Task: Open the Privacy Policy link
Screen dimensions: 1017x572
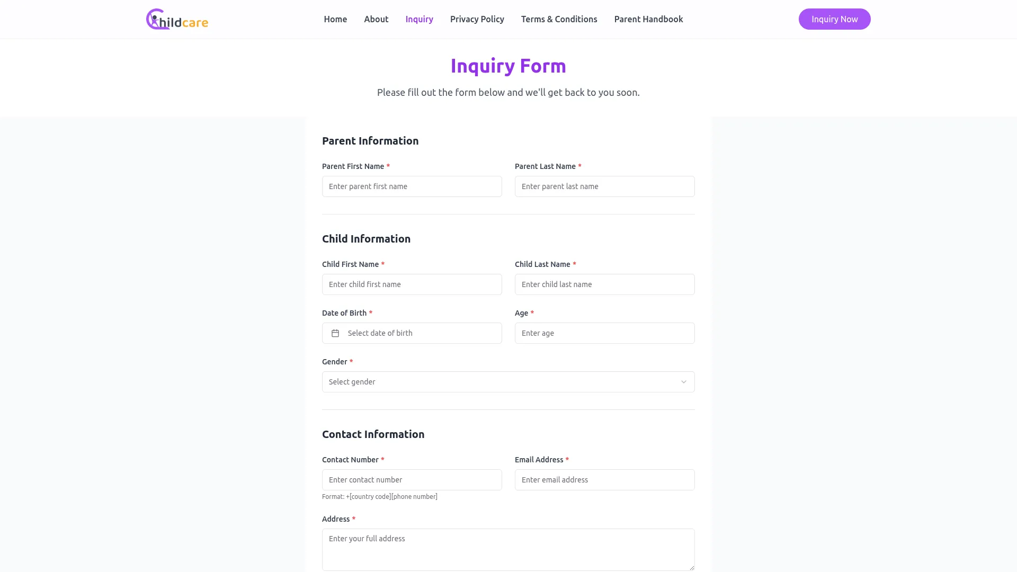Action: click(x=477, y=19)
